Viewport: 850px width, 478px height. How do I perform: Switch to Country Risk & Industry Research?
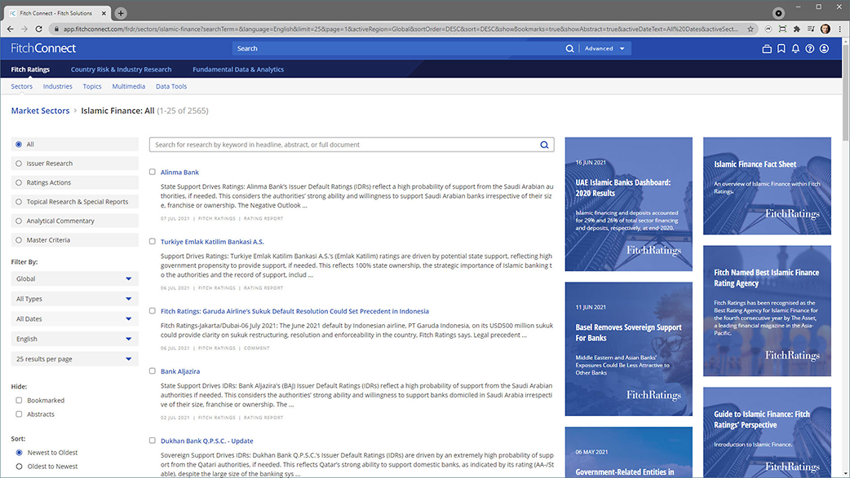121,69
